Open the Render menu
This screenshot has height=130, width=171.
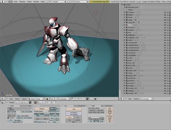(x=36, y=2)
